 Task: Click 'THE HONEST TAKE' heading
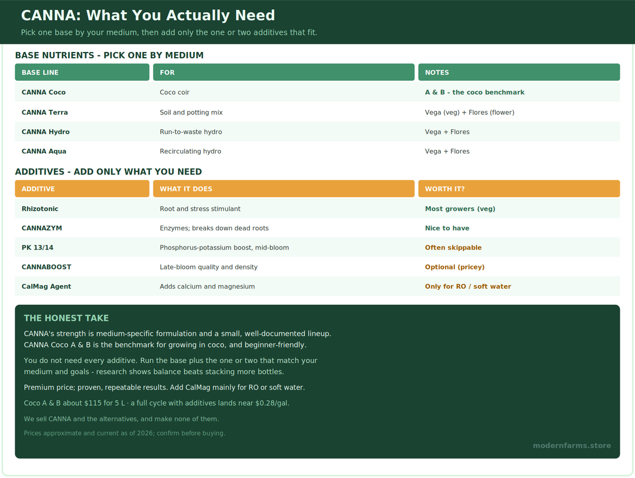point(66,318)
